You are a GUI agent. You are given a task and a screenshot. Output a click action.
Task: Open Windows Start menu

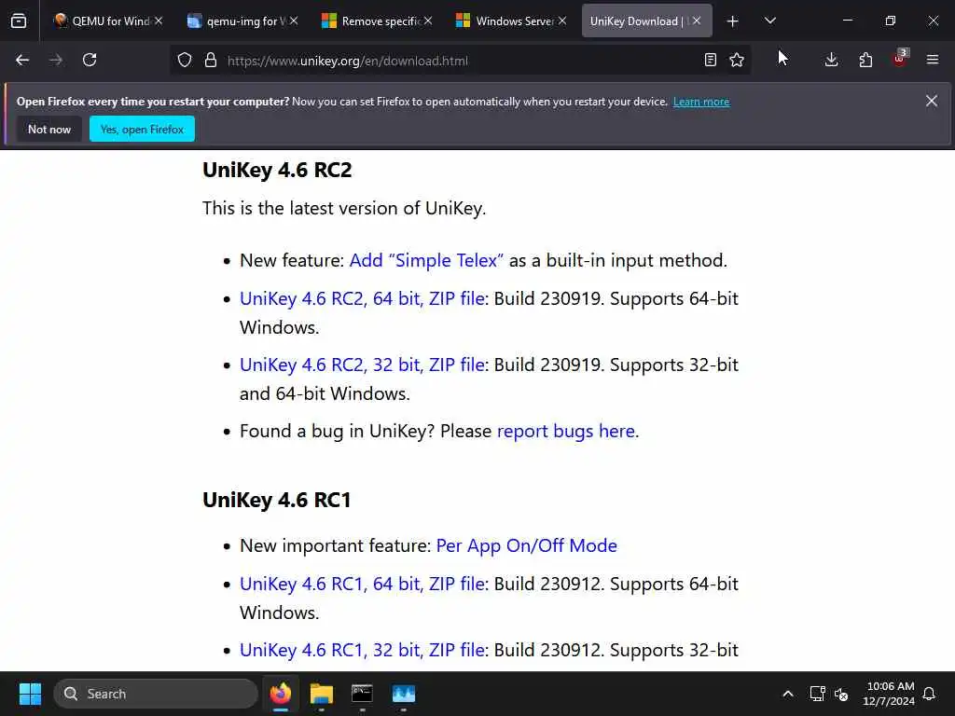(30, 694)
